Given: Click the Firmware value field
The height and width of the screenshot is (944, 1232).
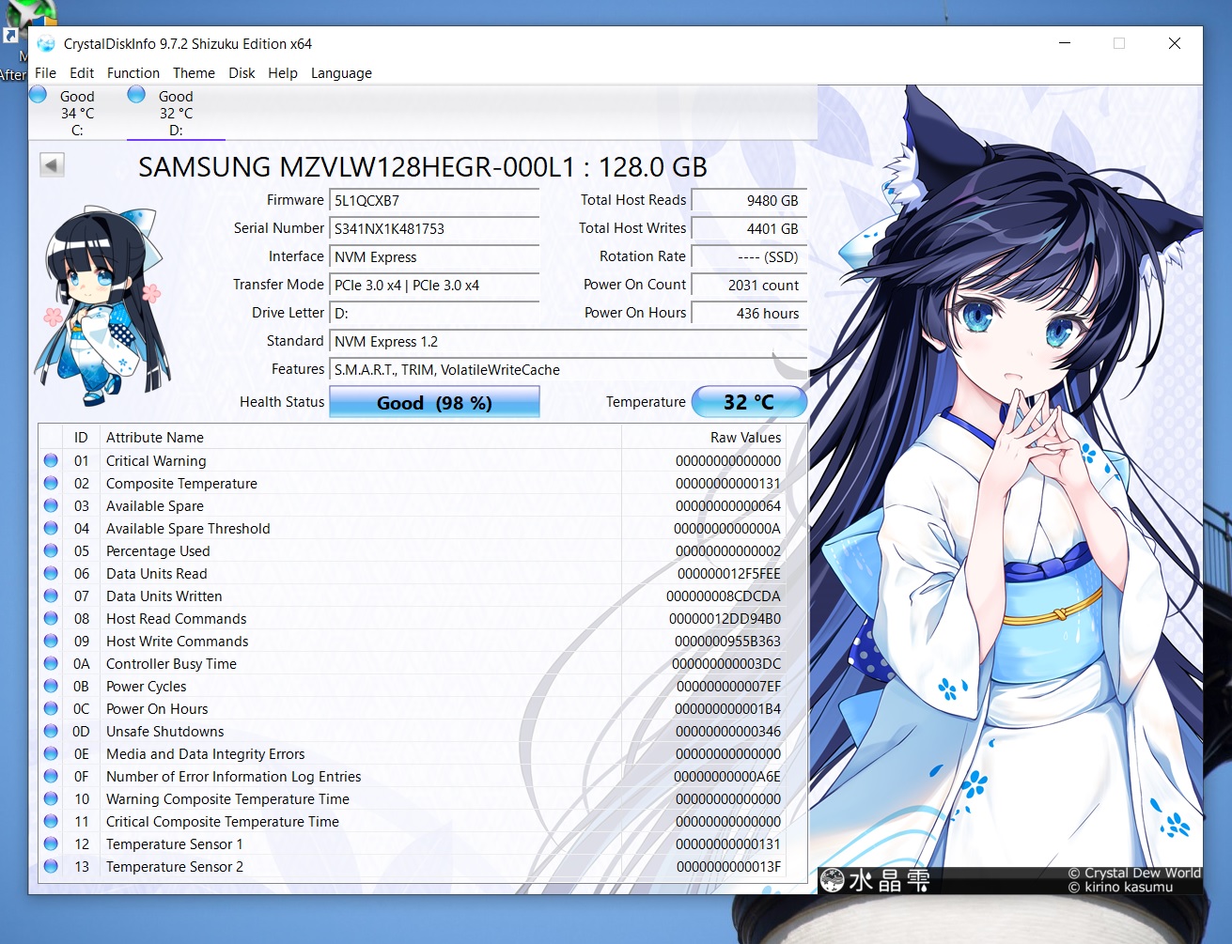Looking at the screenshot, I should tap(434, 200).
